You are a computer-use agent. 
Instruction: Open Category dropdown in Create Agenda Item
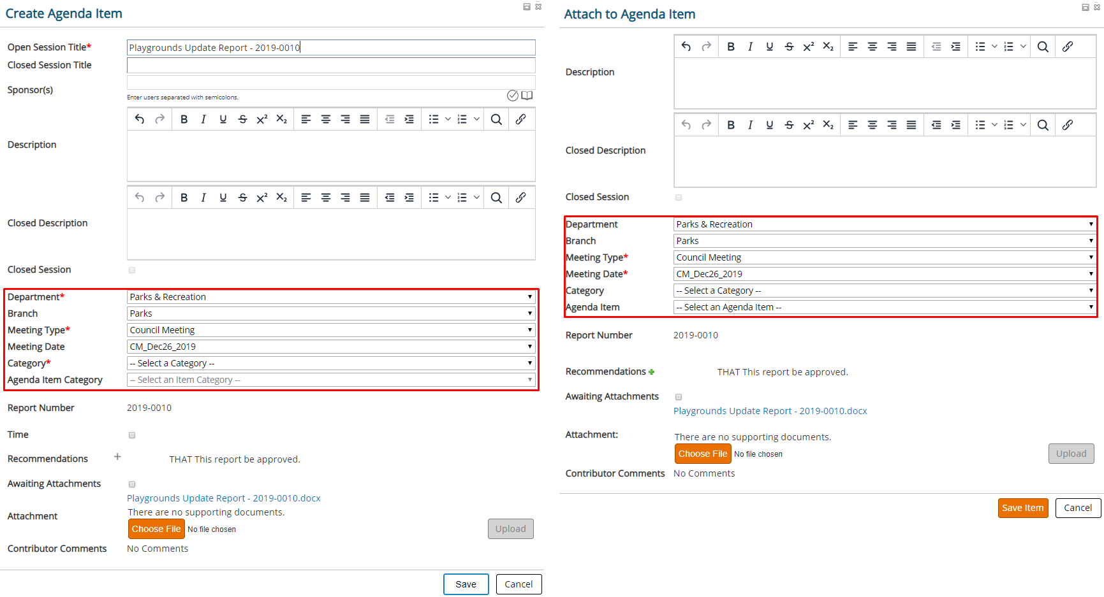click(x=331, y=363)
